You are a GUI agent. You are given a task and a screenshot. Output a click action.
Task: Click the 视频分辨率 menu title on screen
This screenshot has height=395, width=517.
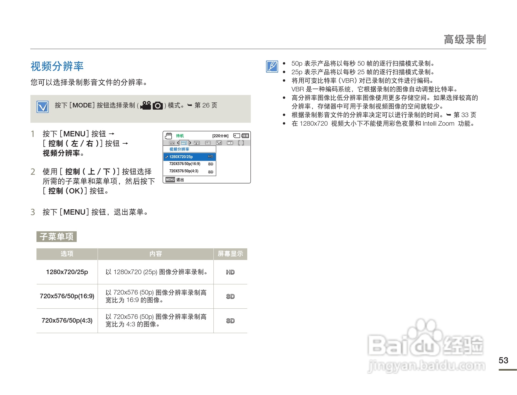tap(179, 149)
